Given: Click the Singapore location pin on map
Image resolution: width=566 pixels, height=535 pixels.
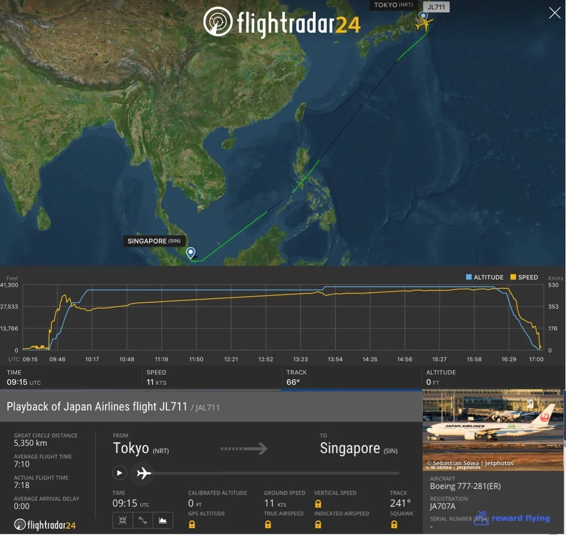Looking at the screenshot, I should 190,253.
